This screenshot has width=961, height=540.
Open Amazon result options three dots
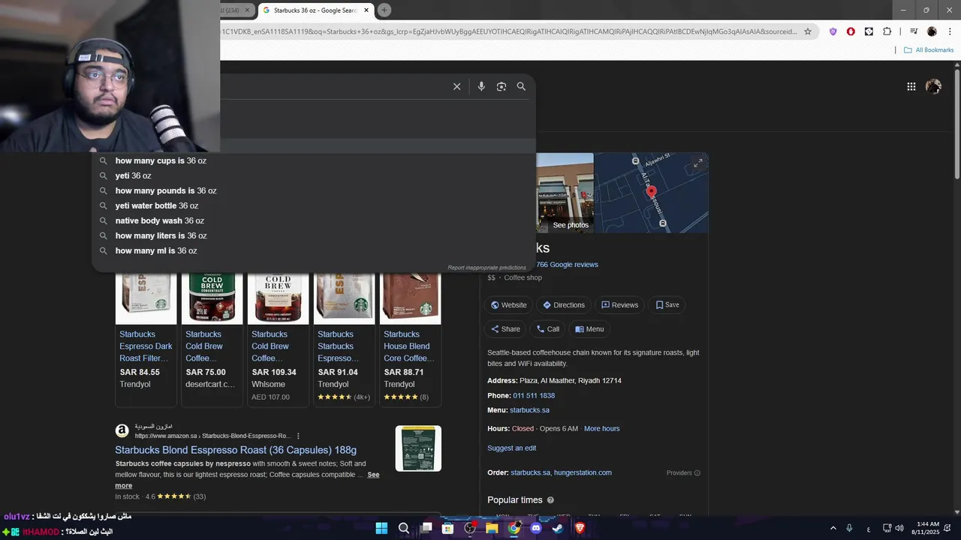(298, 436)
